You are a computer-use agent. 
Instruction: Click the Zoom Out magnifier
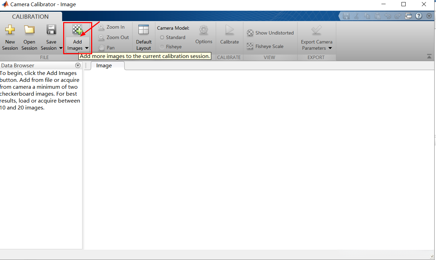tap(101, 37)
